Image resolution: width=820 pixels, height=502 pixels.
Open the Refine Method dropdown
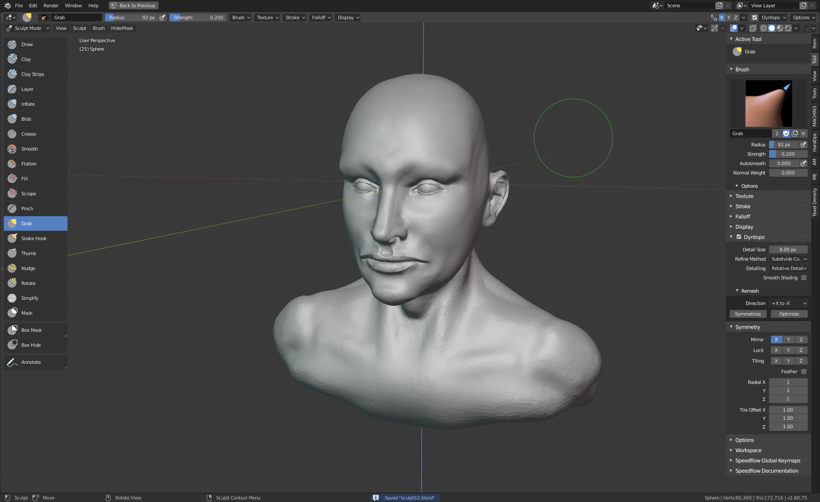point(788,259)
